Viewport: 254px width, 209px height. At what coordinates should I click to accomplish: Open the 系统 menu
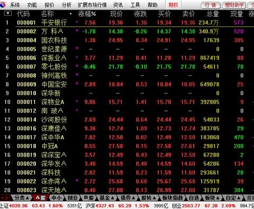[15, 5]
